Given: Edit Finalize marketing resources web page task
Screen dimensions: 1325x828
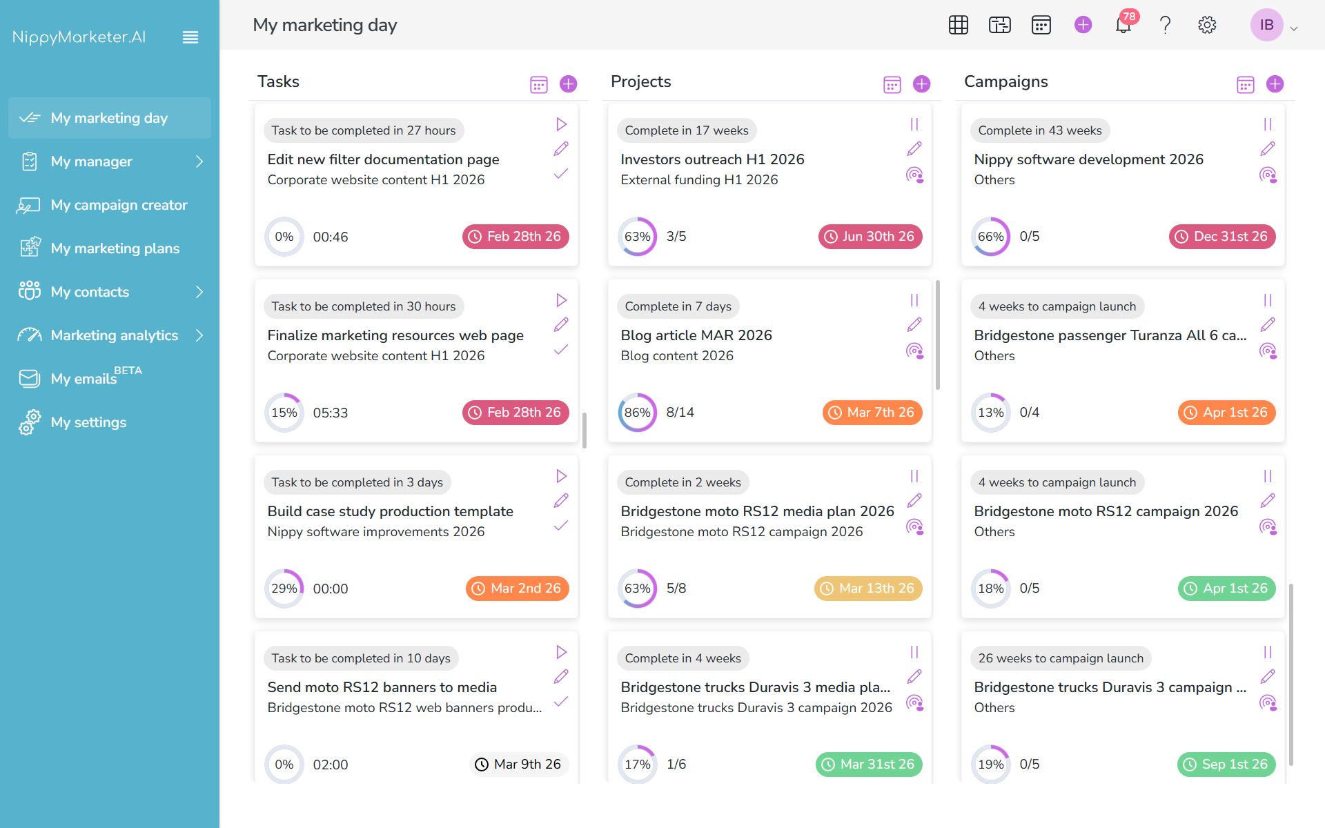Looking at the screenshot, I should (561, 324).
